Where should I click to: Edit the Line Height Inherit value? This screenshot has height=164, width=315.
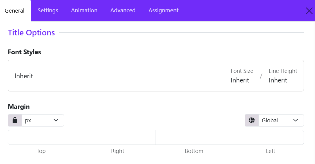pyautogui.click(x=278, y=80)
